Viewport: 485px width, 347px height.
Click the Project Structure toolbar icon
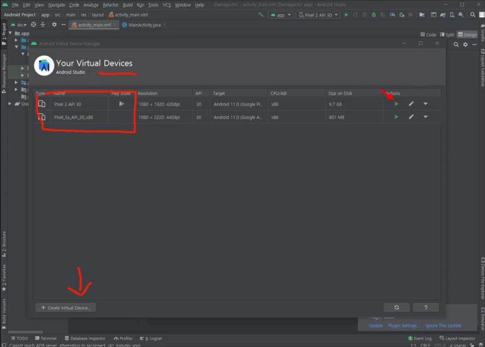pos(422,14)
